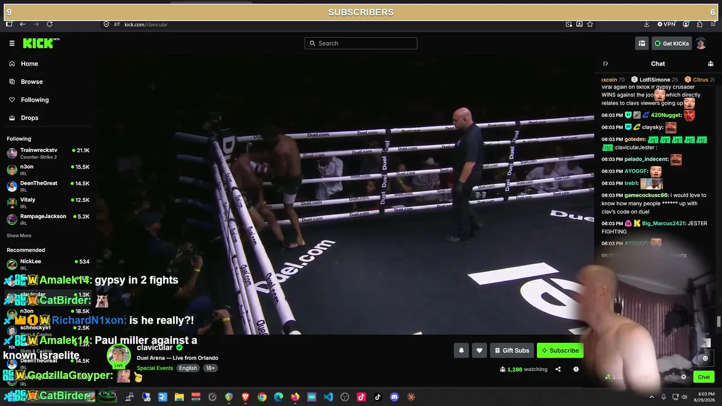Screen dimensions: 722x406
Task: Open Firefox from the taskbar
Action: pos(295,397)
